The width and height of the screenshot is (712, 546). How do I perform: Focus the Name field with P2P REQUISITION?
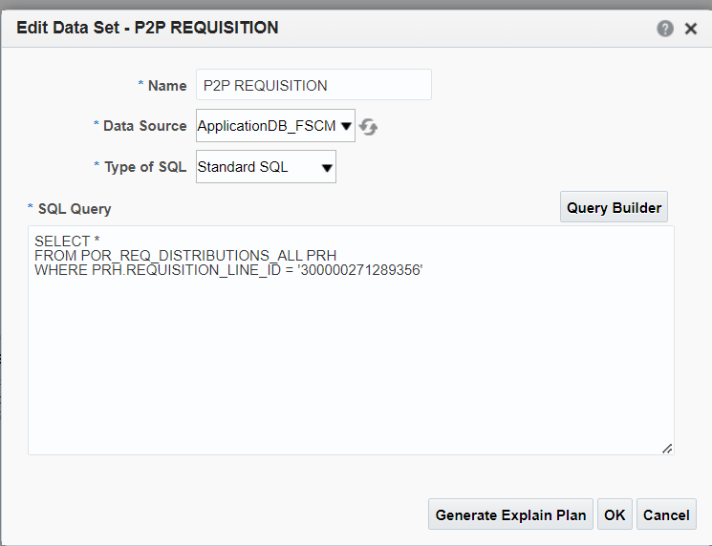pyautogui.click(x=313, y=85)
